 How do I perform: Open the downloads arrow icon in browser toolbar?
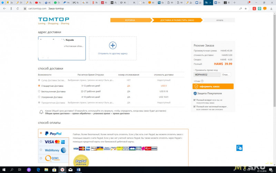pyautogui.click(x=271, y=9)
